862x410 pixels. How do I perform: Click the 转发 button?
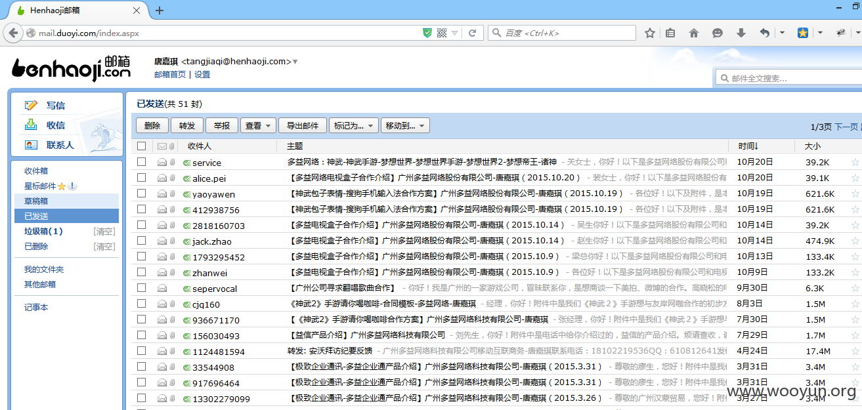tap(187, 125)
